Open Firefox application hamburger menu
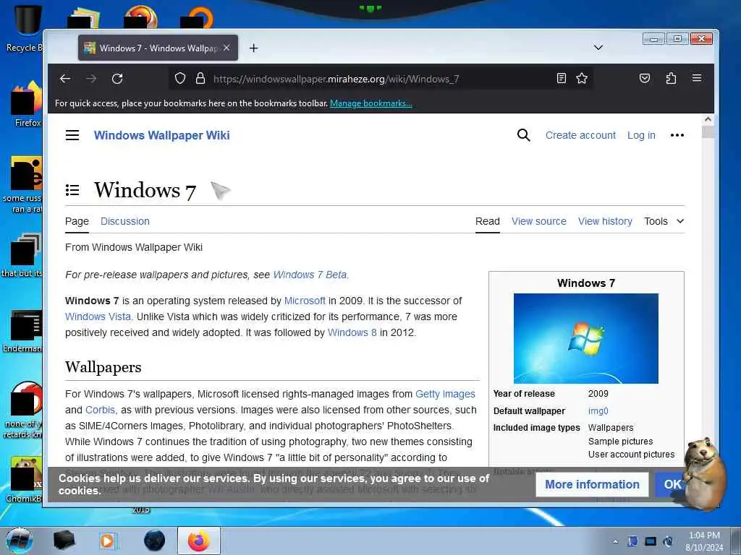Viewport: 741px width, 555px height. (x=697, y=78)
